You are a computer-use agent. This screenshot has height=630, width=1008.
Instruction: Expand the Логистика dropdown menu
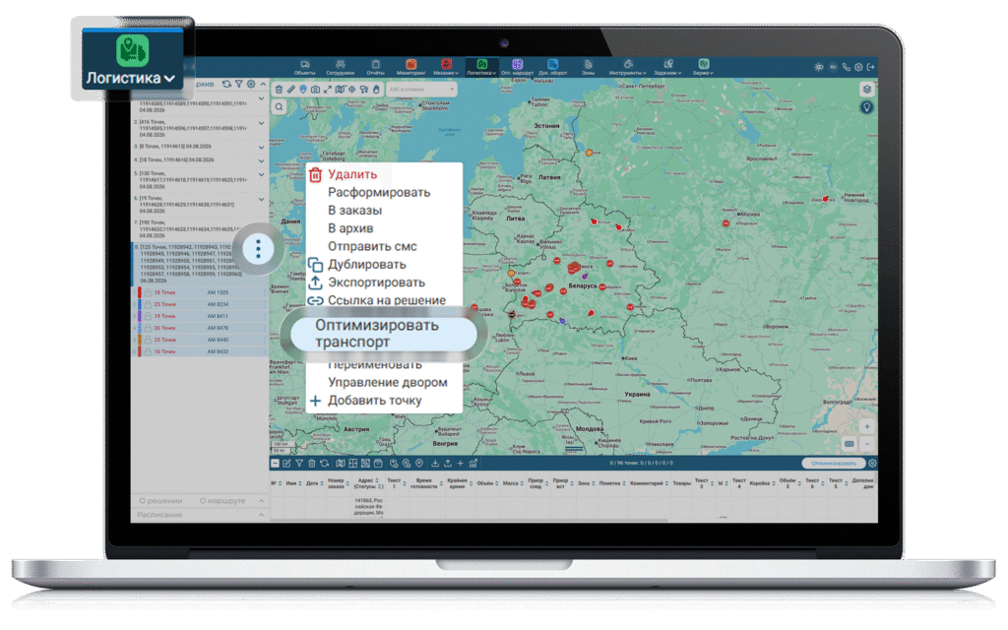click(x=131, y=78)
